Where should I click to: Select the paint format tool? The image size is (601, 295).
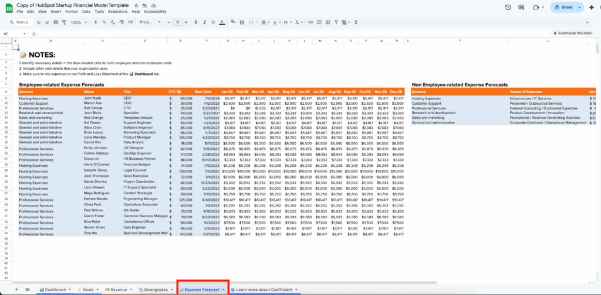(x=63, y=22)
